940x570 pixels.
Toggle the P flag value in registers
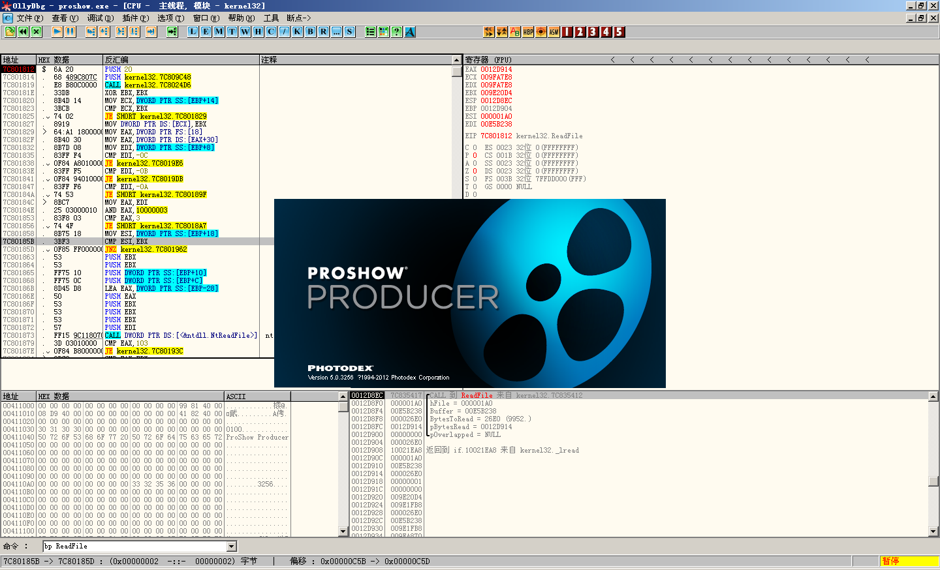pyautogui.click(x=475, y=155)
